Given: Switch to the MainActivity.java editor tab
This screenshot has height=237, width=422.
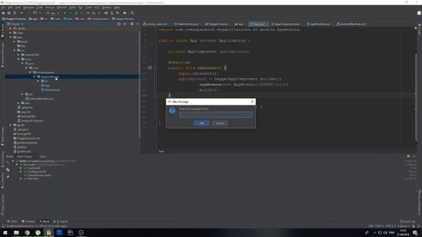Looking at the screenshot, I should (187, 24).
